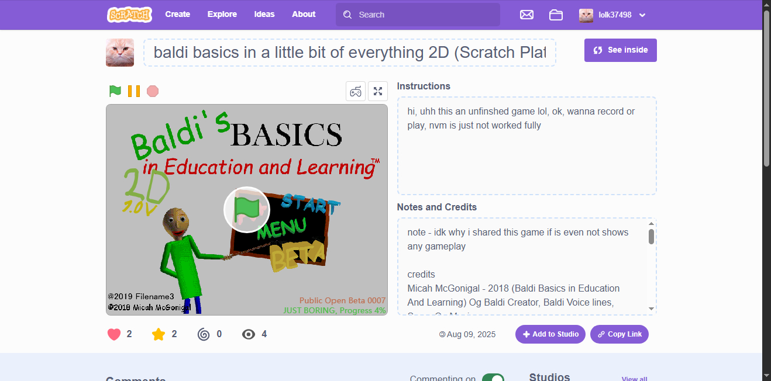Stop the project with the red stop icon

pyautogui.click(x=153, y=91)
